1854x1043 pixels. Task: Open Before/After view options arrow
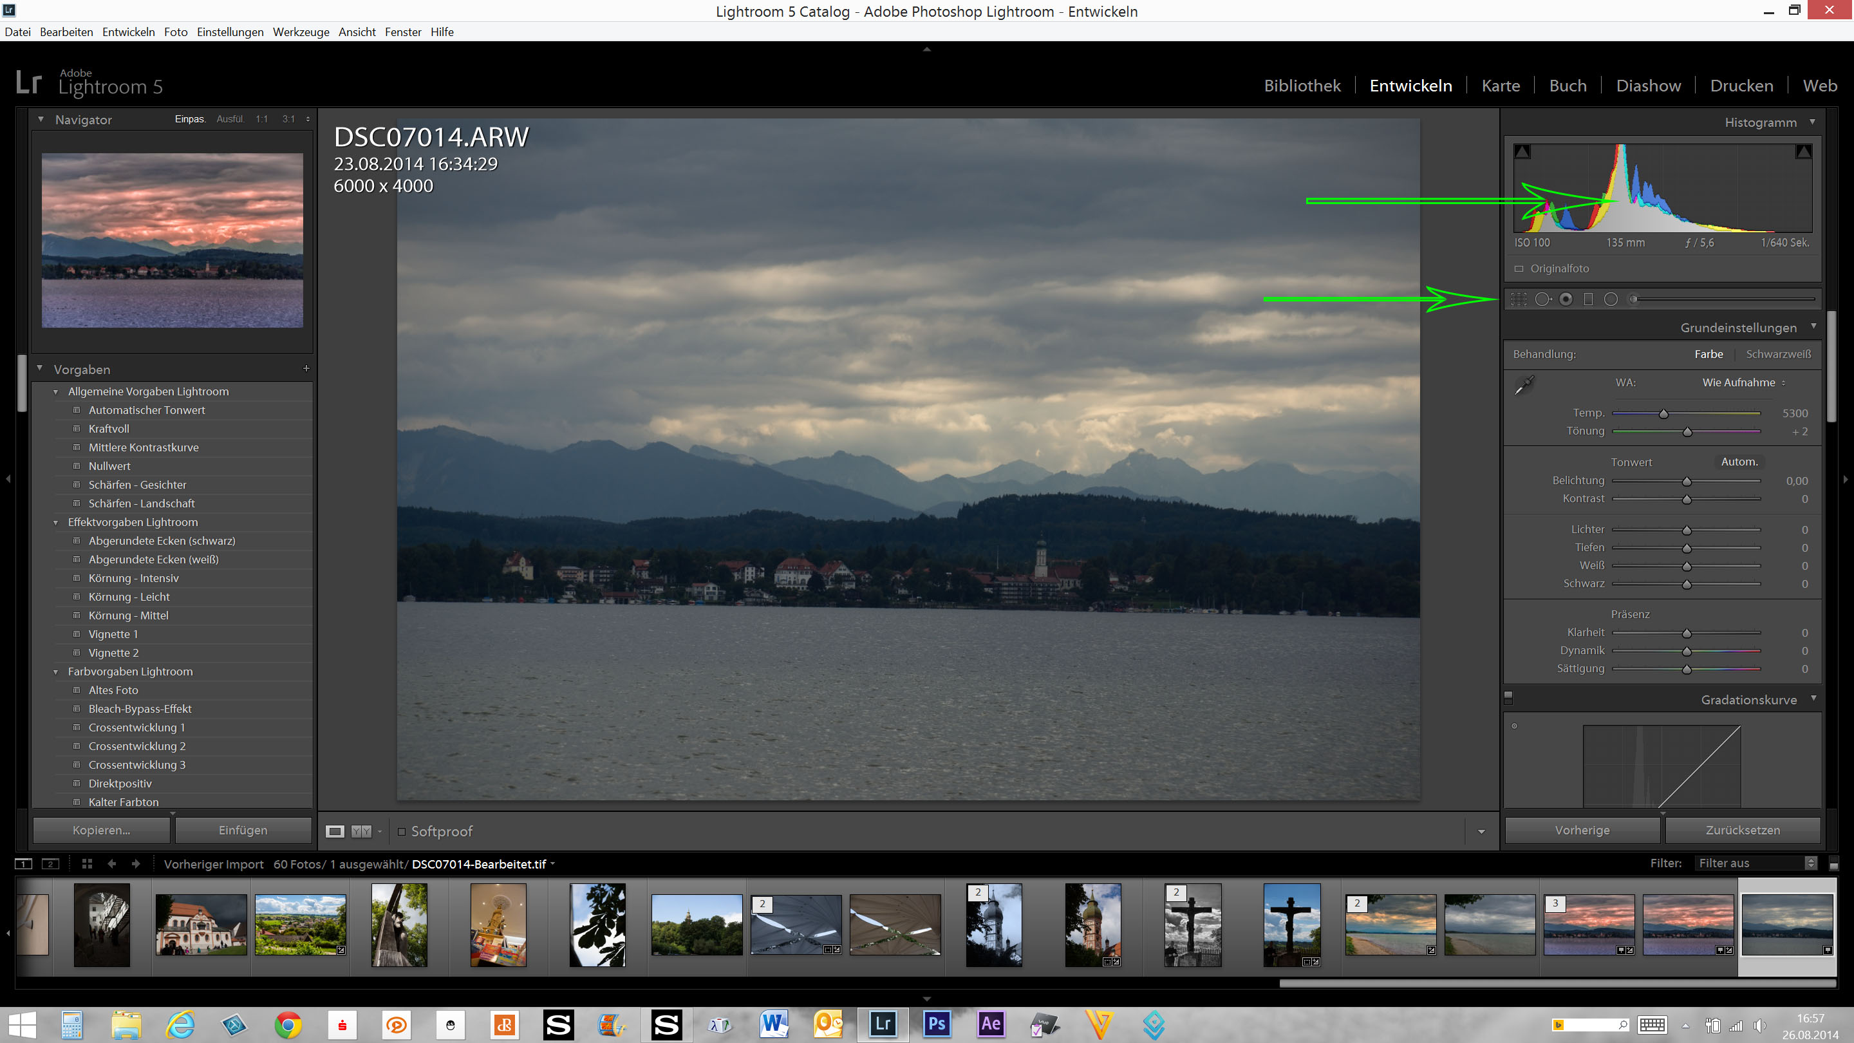tap(380, 831)
